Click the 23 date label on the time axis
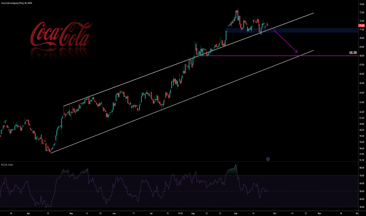The width and height of the screenshot is (366, 216). (x=306, y=213)
